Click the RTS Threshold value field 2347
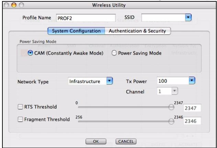The width and height of the screenshot is (217, 148). [192, 108]
